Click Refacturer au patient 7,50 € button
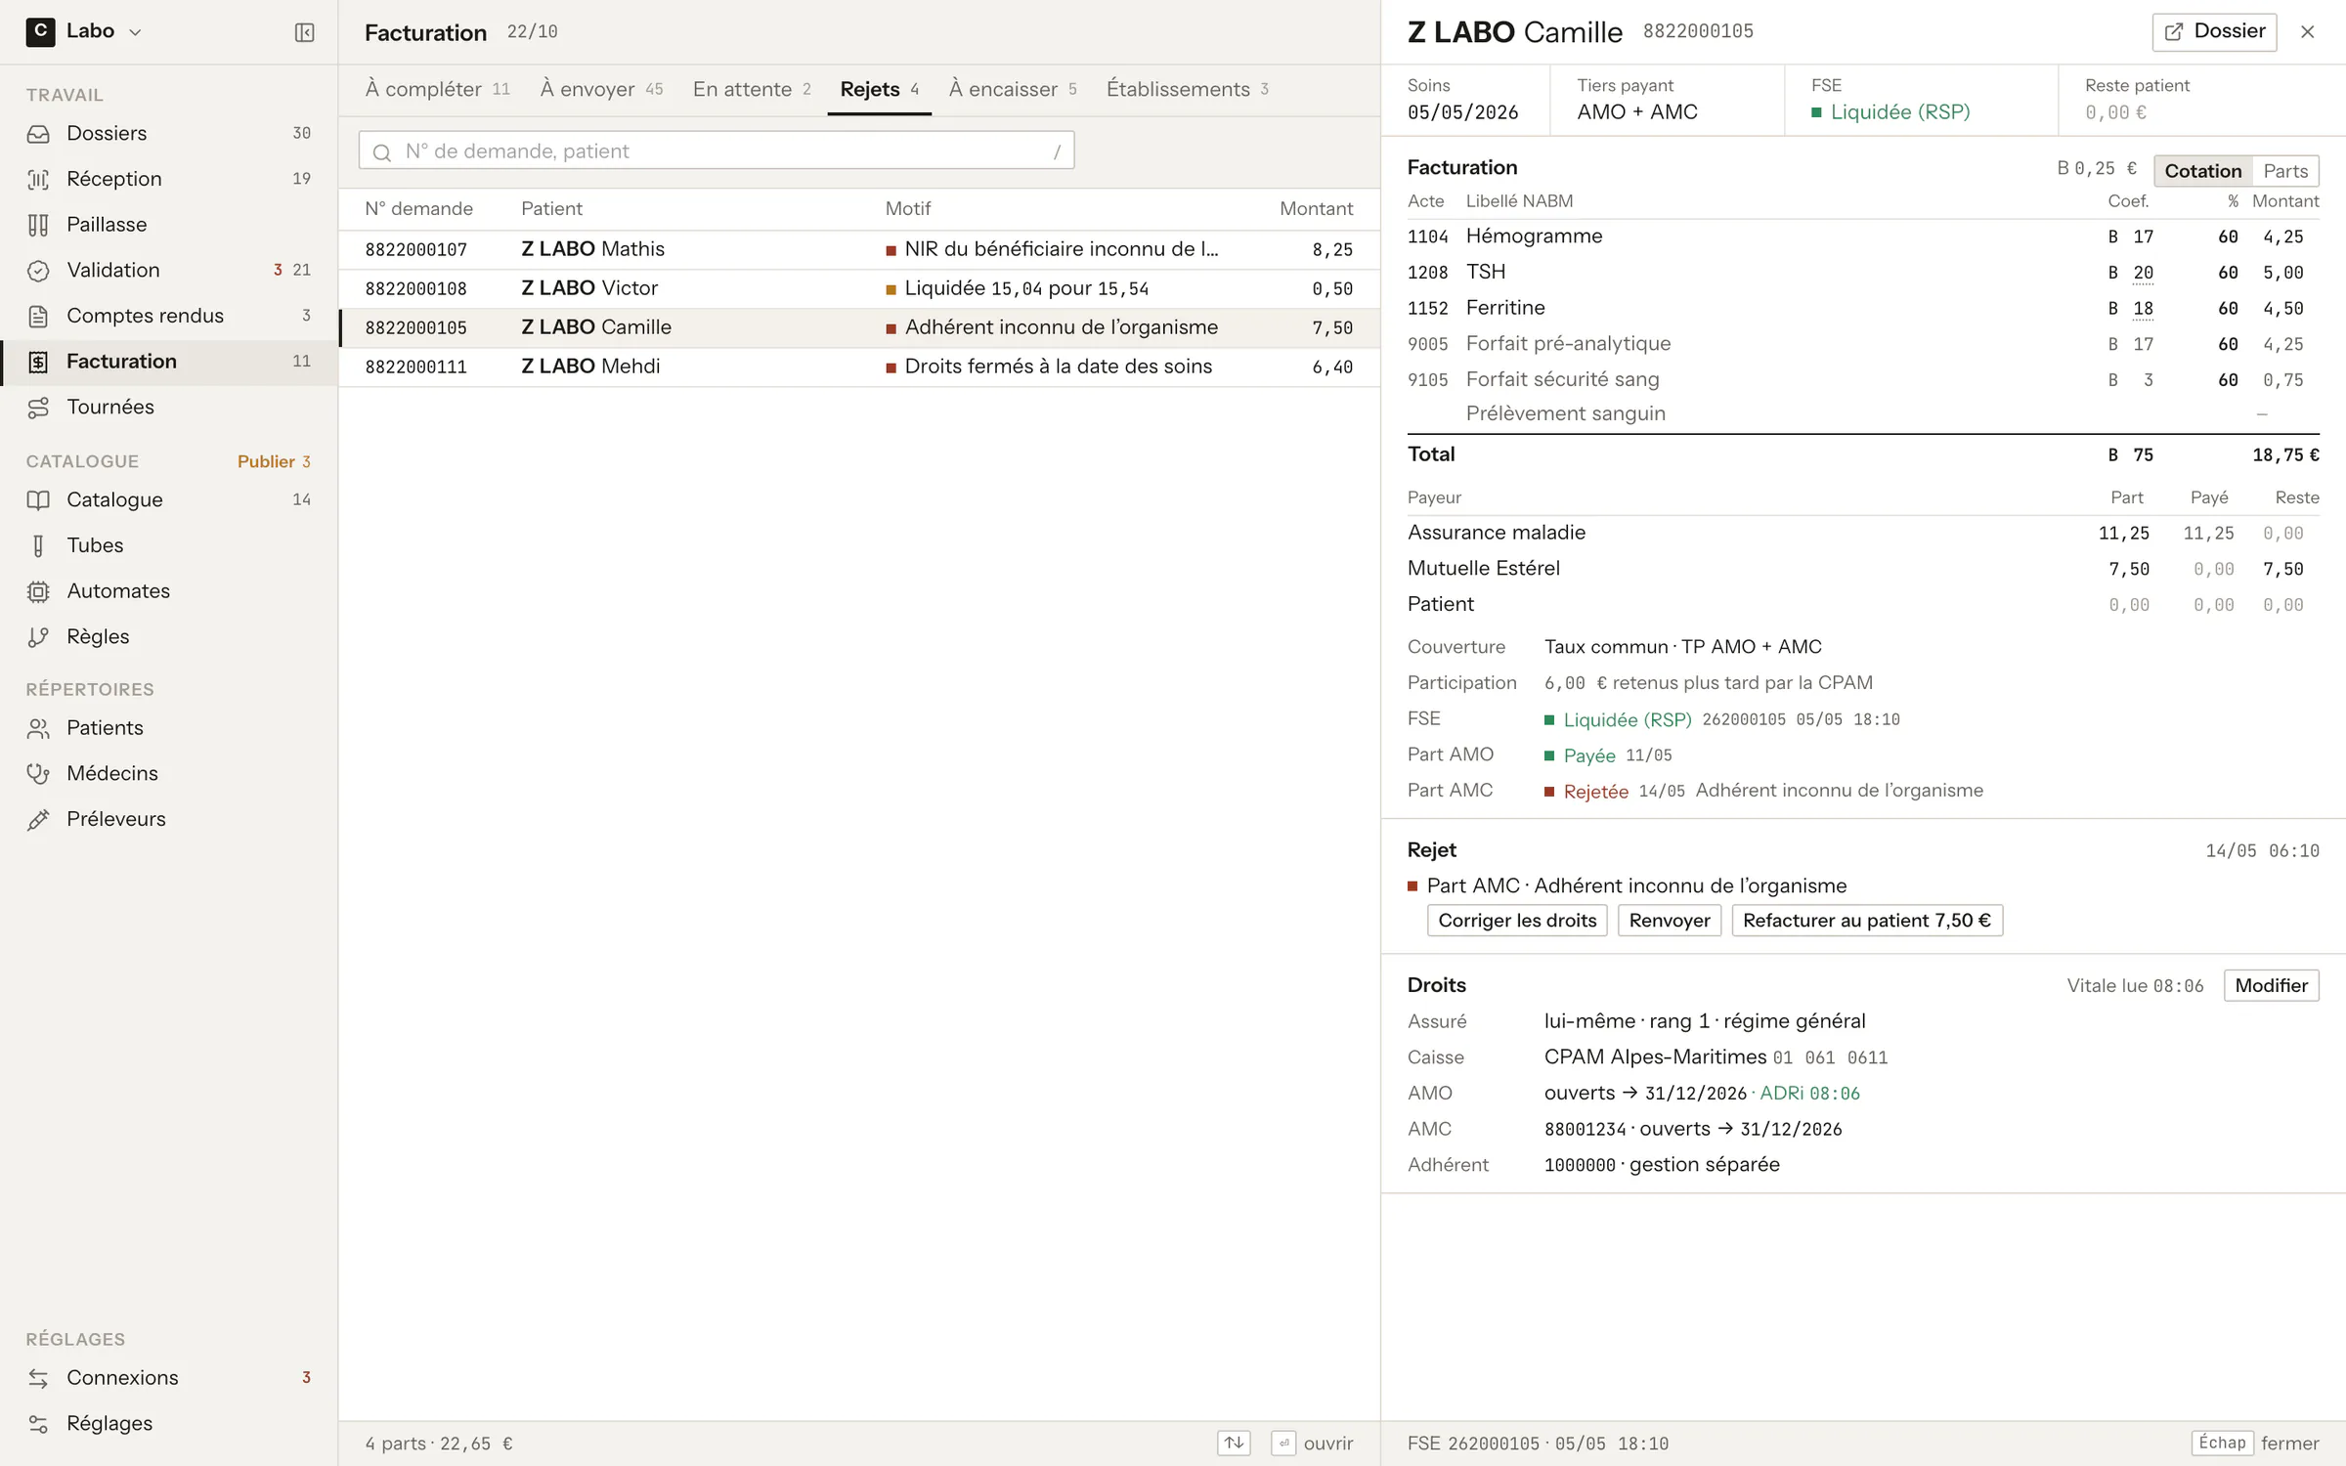Screen dimensions: 2346x1466 (x=1867, y=921)
